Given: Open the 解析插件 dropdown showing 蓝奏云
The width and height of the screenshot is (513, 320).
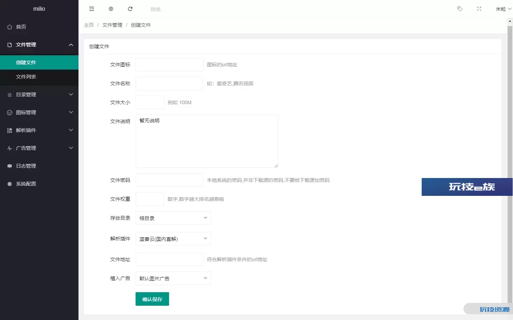Looking at the screenshot, I should (x=173, y=239).
